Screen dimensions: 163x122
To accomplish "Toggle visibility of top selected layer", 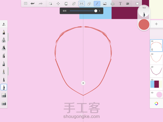I will pos(152,41).
